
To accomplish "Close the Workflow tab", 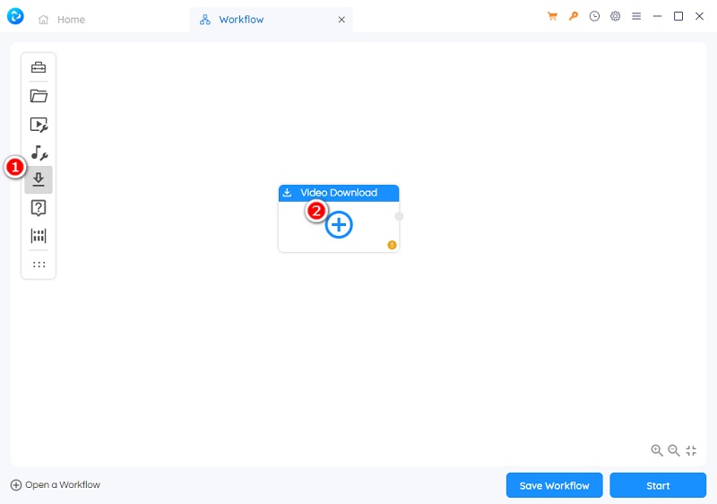I will click(341, 20).
